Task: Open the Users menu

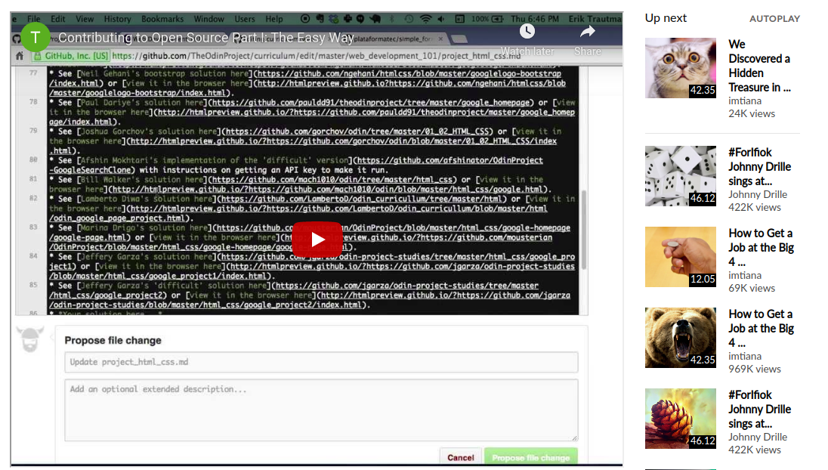Action: click(245, 19)
